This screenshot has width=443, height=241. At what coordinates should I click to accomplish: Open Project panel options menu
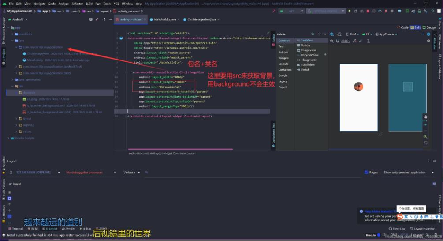pos(104,19)
